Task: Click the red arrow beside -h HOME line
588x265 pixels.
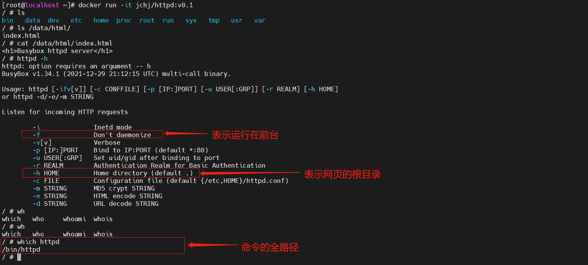Action: tap(250, 174)
